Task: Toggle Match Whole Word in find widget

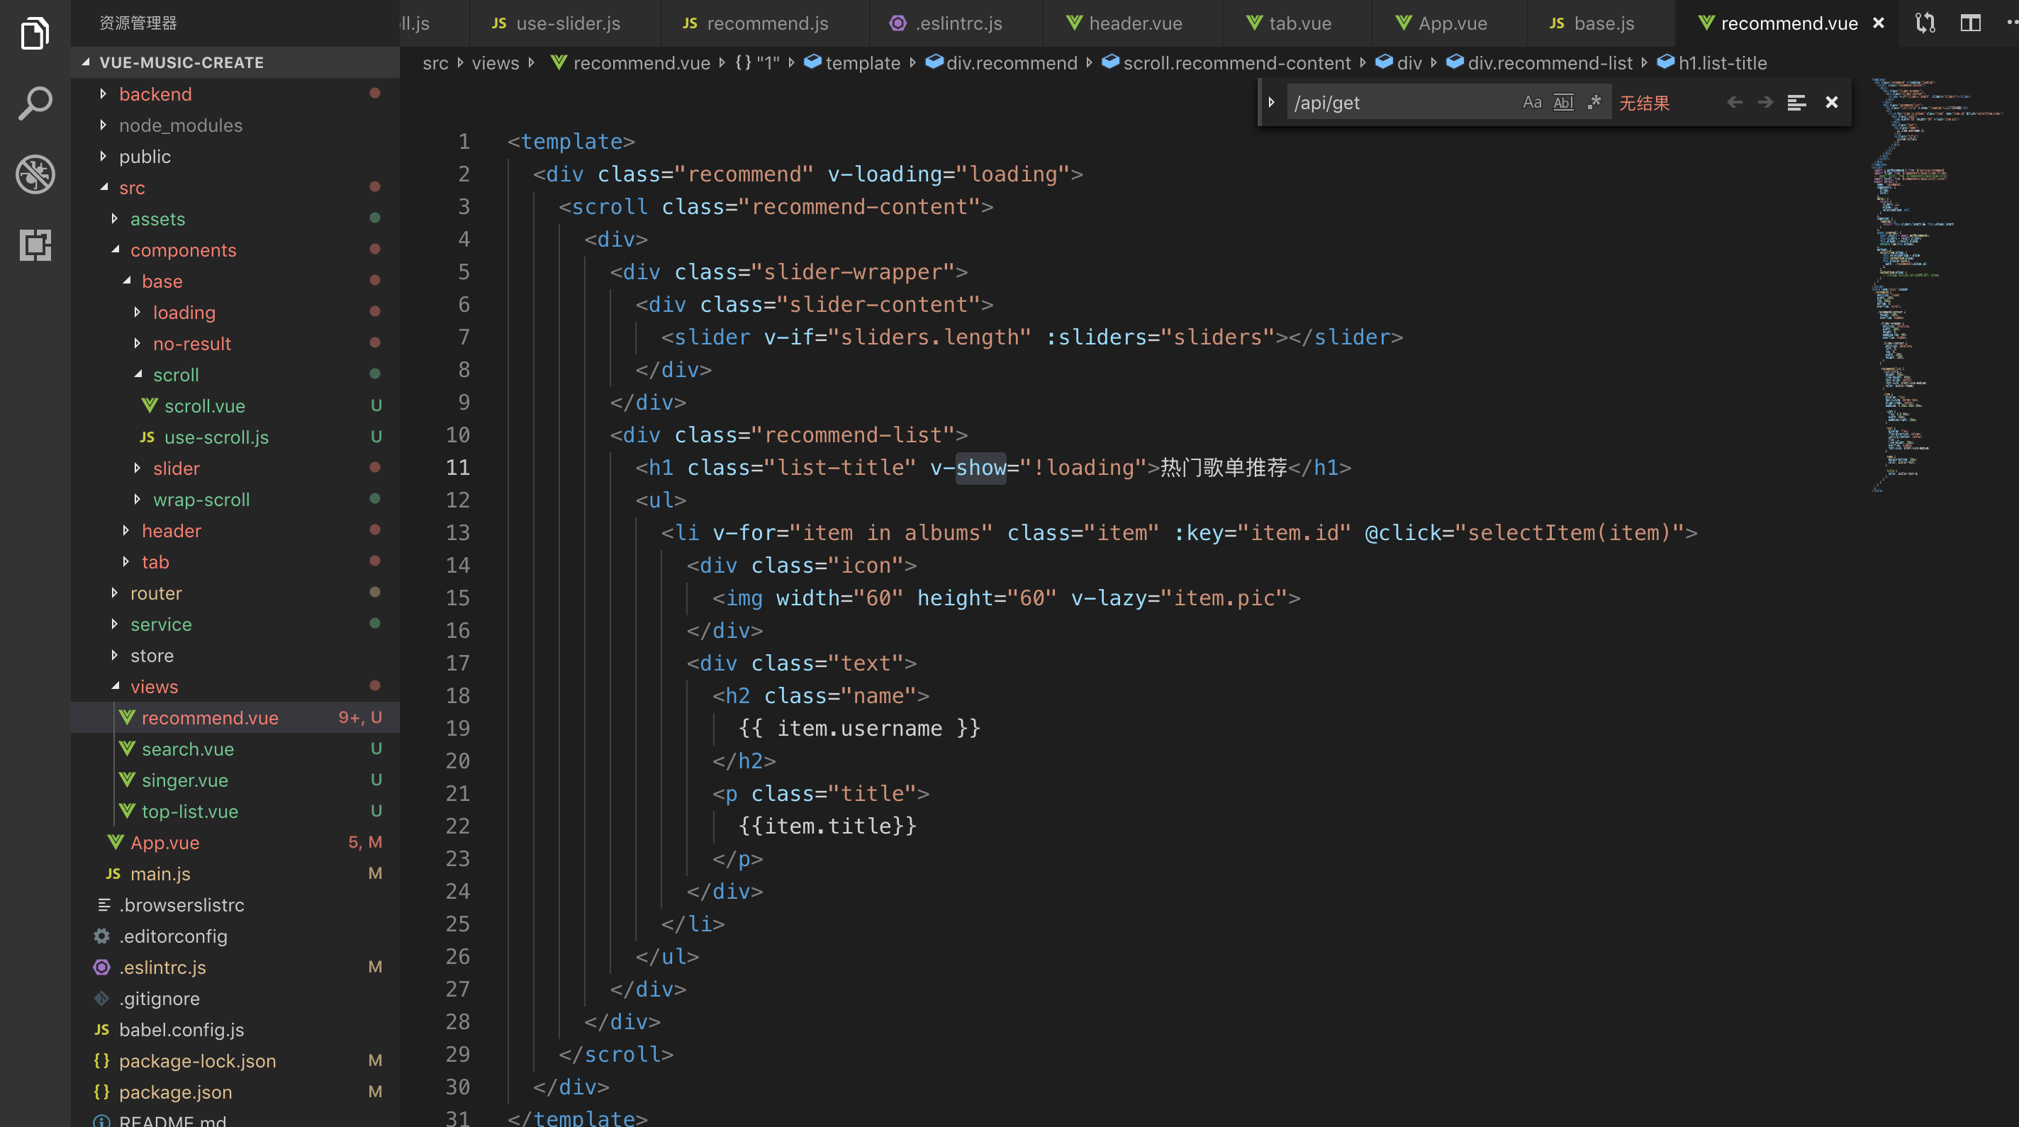Action: click(1563, 103)
